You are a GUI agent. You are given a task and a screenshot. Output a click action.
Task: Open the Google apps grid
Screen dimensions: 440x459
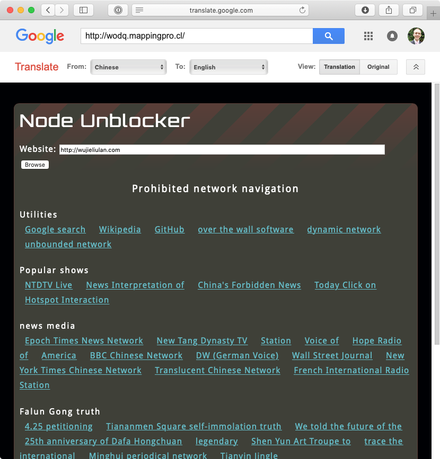tap(368, 36)
